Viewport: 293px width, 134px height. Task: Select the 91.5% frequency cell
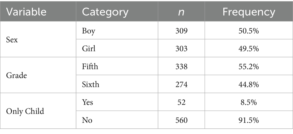pos(249,120)
